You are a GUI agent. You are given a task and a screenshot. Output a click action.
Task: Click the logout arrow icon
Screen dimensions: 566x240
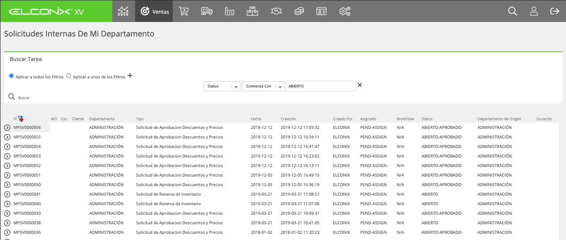click(x=555, y=11)
